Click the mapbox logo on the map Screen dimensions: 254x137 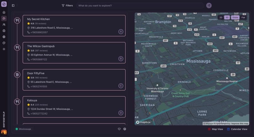[x=143, y=122]
